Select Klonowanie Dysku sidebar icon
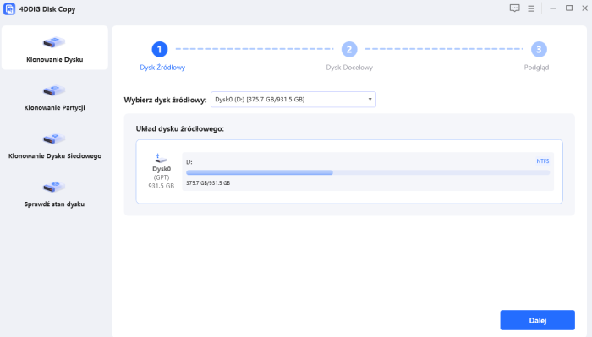Viewport: 592px width, 337px height. click(x=54, y=42)
